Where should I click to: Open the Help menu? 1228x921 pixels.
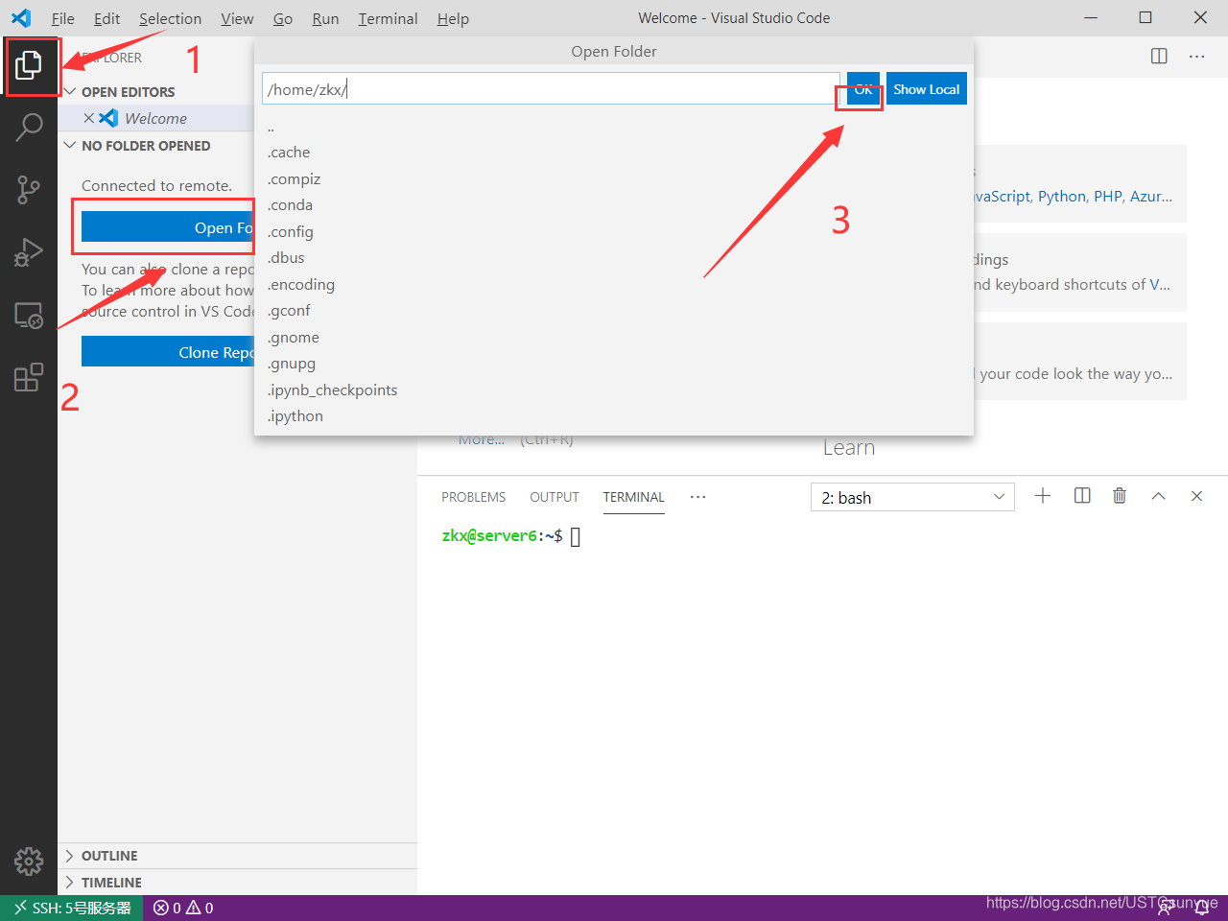453,18
